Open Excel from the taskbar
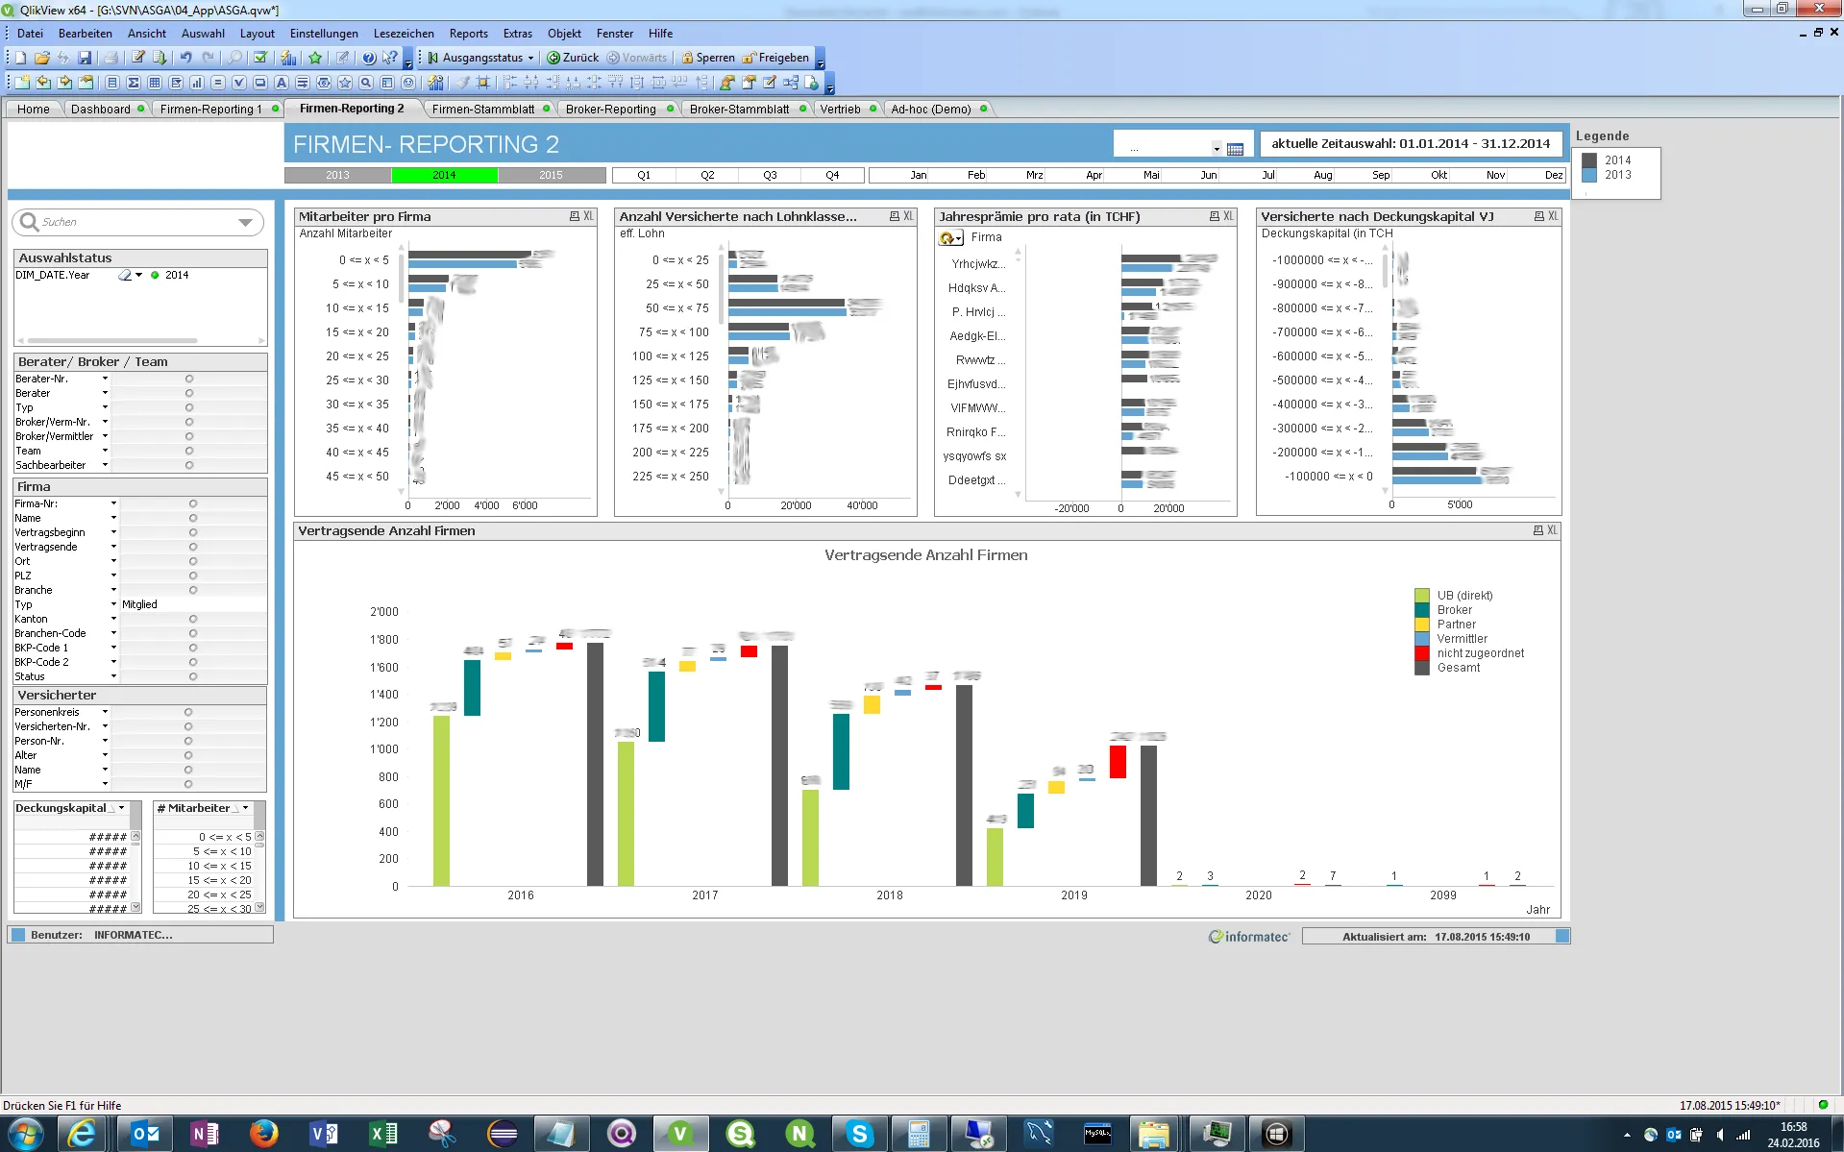Image resolution: width=1844 pixels, height=1152 pixels. pyautogui.click(x=383, y=1134)
